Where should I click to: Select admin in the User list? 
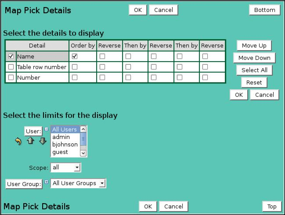coord(61,137)
